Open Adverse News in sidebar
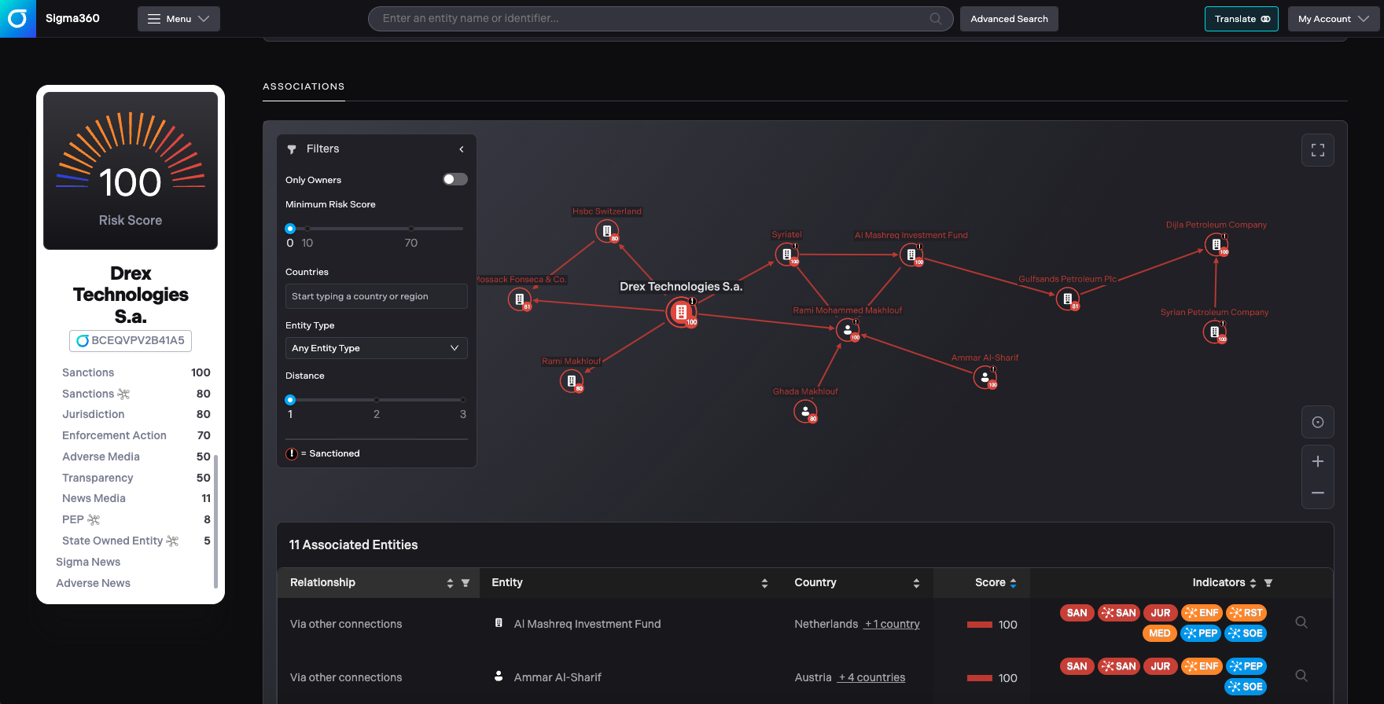Viewport: 1384px width, 704px height. coord(93,583)
